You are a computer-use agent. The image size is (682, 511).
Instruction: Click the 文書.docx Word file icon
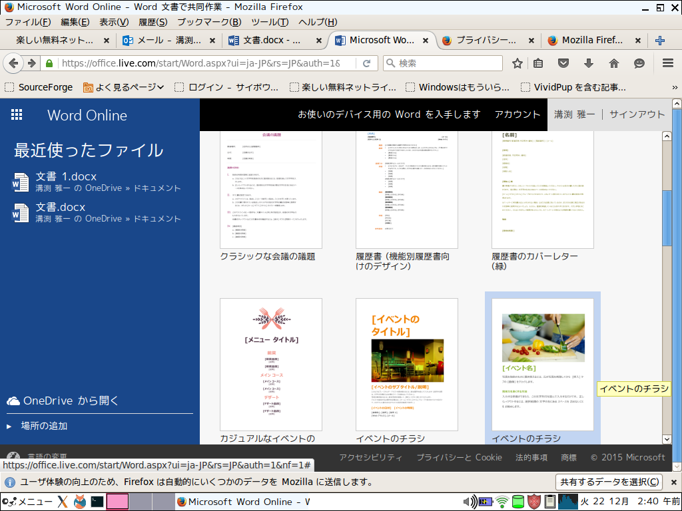coord(20,212)
